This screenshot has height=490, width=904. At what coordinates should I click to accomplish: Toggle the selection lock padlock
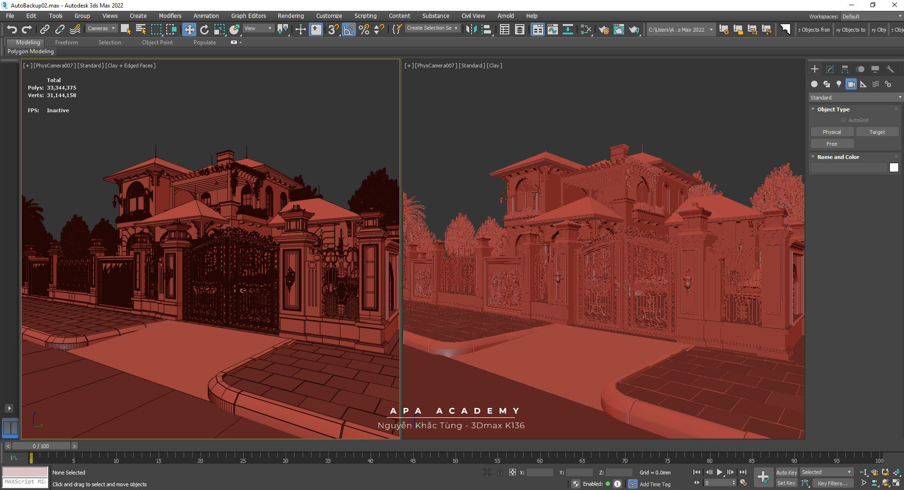click(499, 472)
